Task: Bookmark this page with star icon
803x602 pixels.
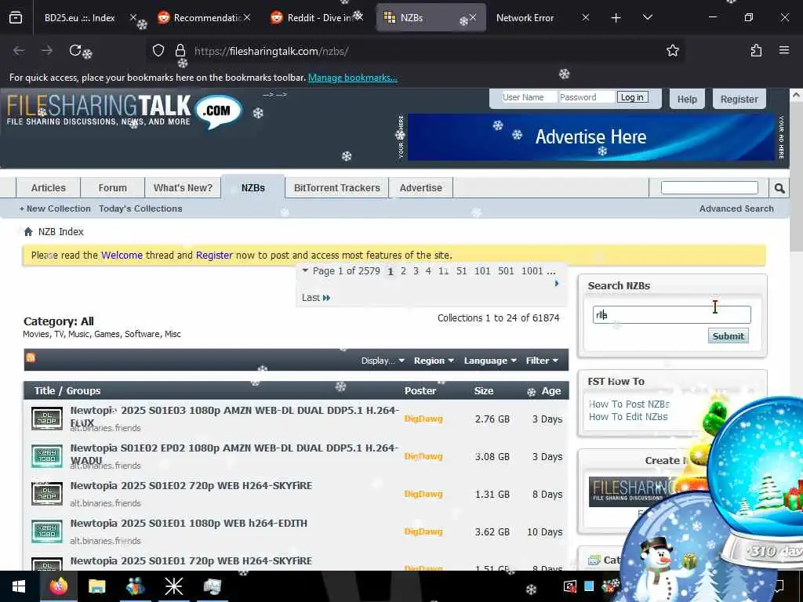Action: pyautogui.click(x=672, y=51)
